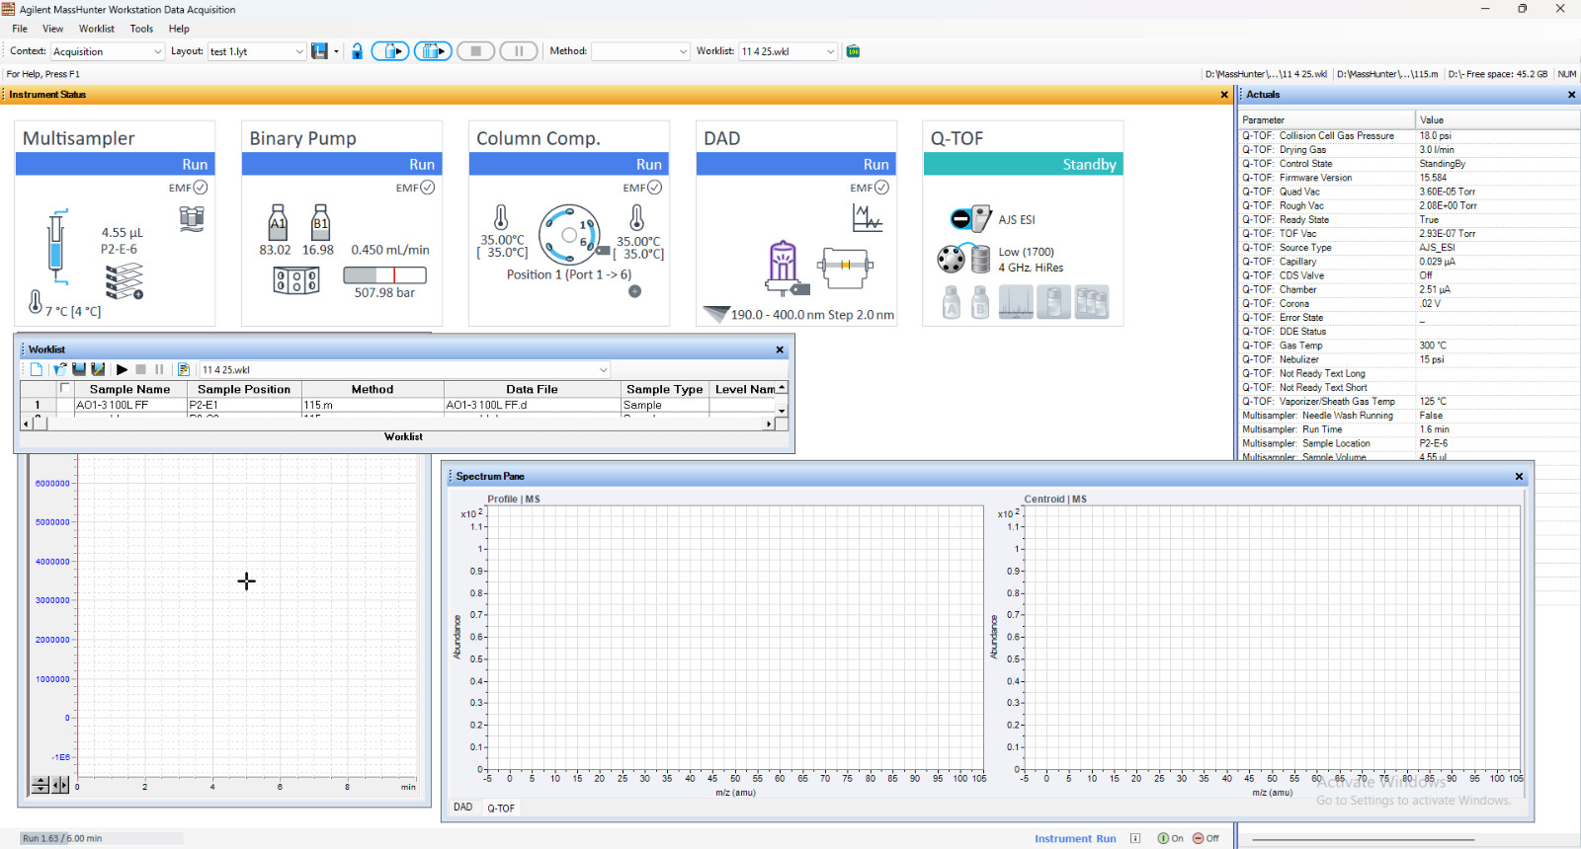This screenshot has height=849, width=1581.
Task: Click the A1 solvent bottle icon
Action: tap(278, 222)
